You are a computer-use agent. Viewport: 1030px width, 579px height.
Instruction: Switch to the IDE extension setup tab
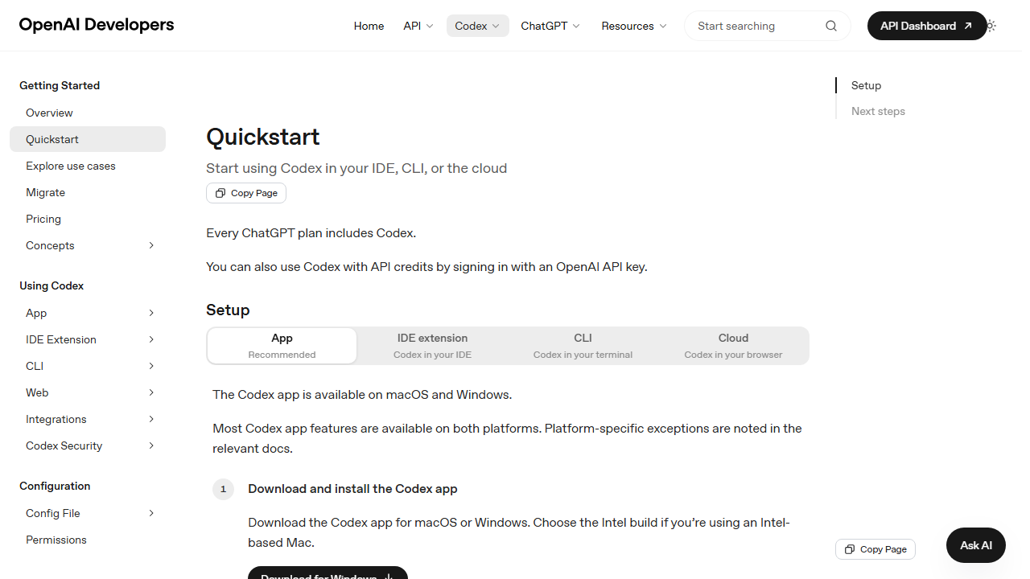click(x=432, y=346)
